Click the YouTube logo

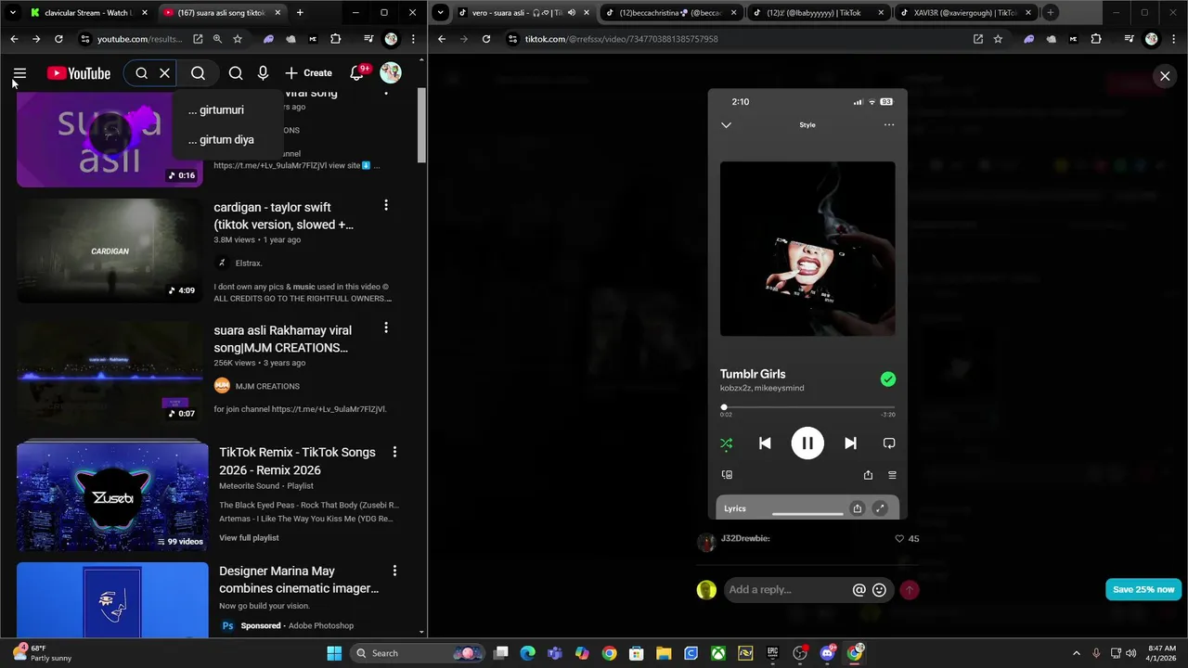coord(79,73)
